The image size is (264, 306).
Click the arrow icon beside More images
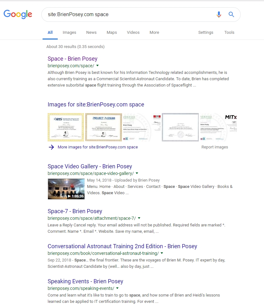(x=51, y=147)
